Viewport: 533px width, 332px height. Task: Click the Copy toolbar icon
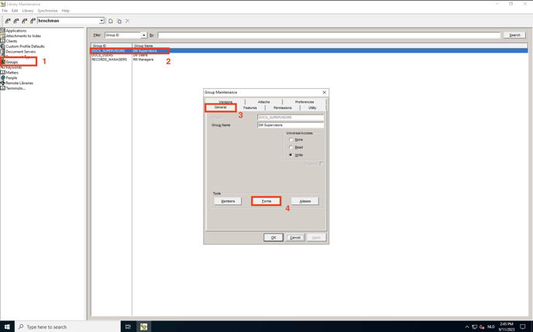click(x=119, y=21)
